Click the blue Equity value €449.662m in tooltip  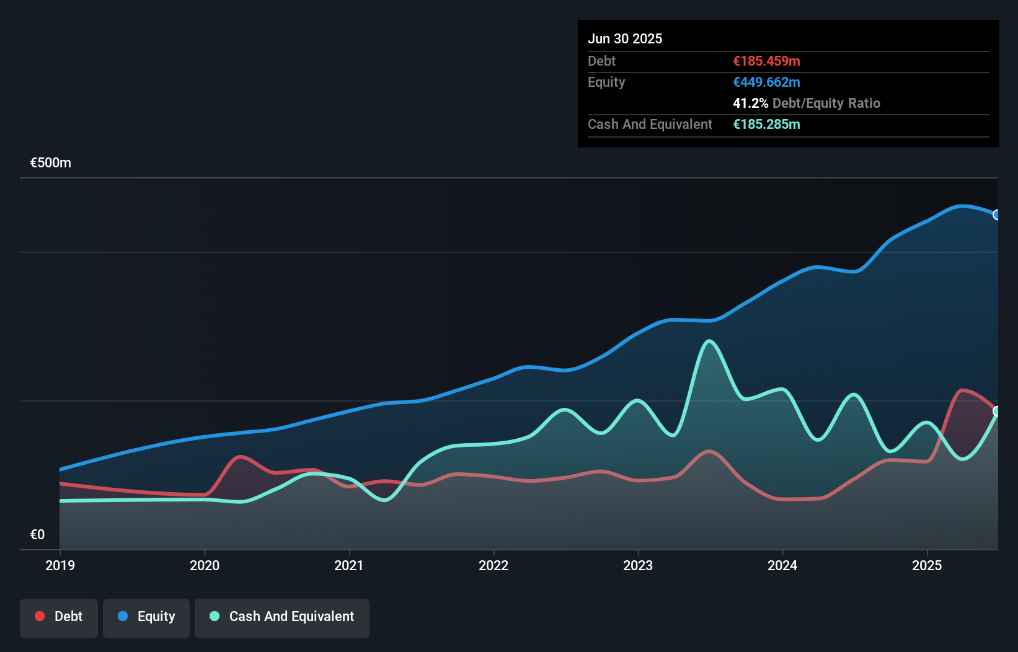[x=766, y=82]
